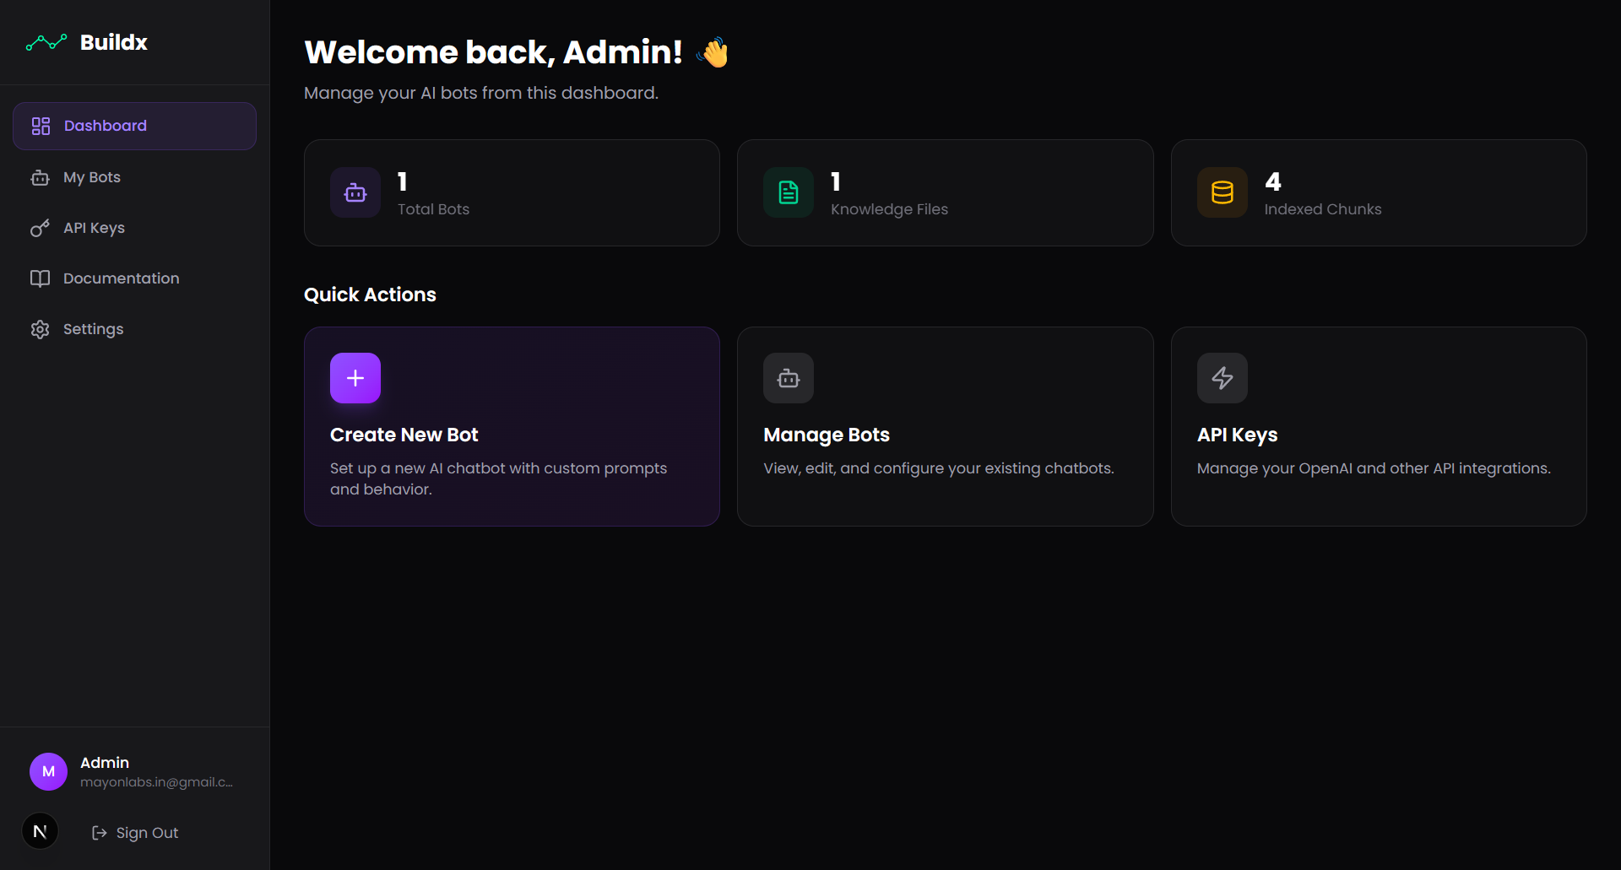The width and height of the screenshot is (1621, 870).
Task: Click the circular avatar at bottom left corner
Action: (x=40, y=831)
